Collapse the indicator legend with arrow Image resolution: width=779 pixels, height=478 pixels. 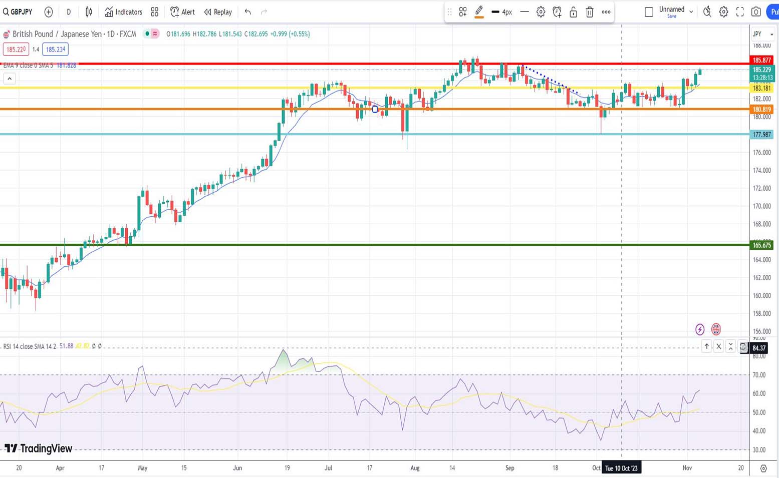click(10, 79)
